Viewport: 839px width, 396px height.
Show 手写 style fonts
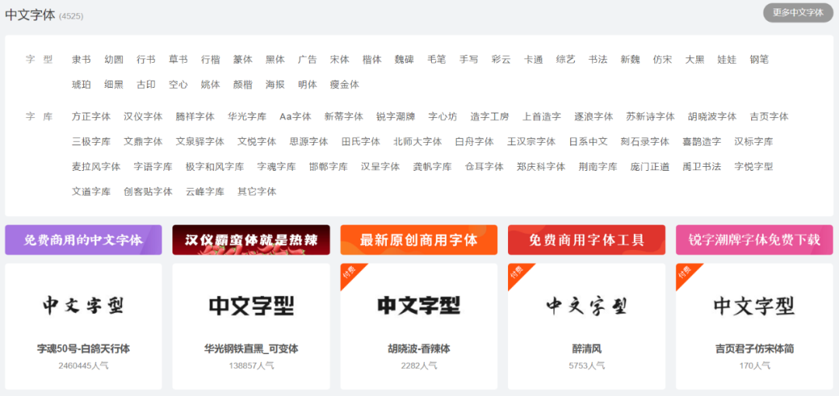point(468,59)
